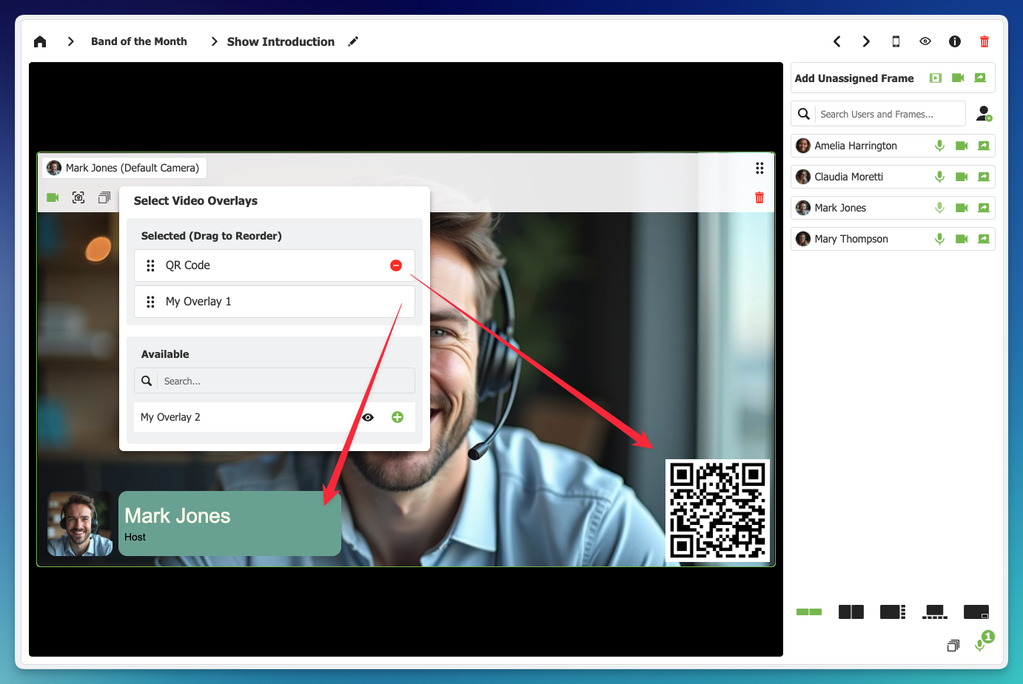1023x684 pixels.
Task: Toggle Claudia Moretti's microphone
Action: tap(939, 177)
